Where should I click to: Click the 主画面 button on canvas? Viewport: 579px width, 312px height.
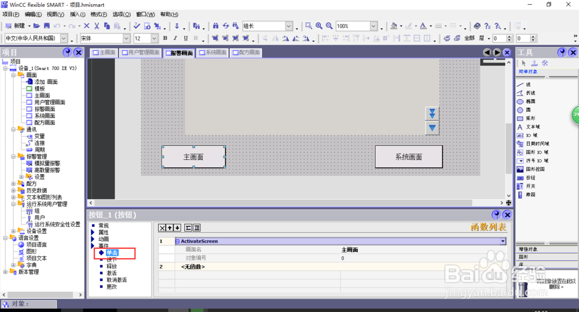coord(193,157)
